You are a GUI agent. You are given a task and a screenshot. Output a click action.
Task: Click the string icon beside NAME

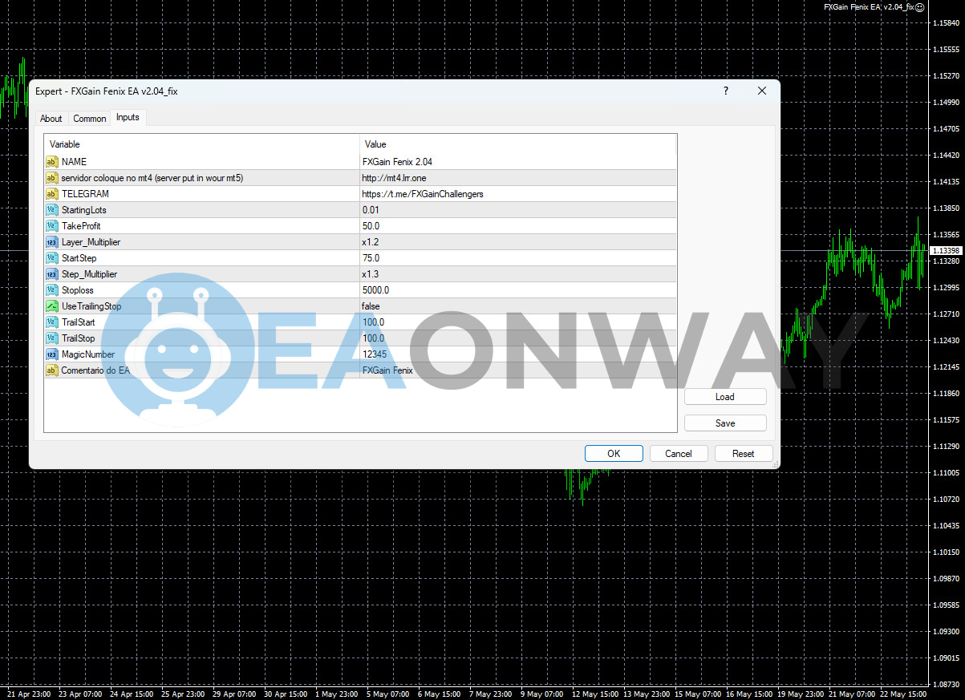[x=52, y=162]
